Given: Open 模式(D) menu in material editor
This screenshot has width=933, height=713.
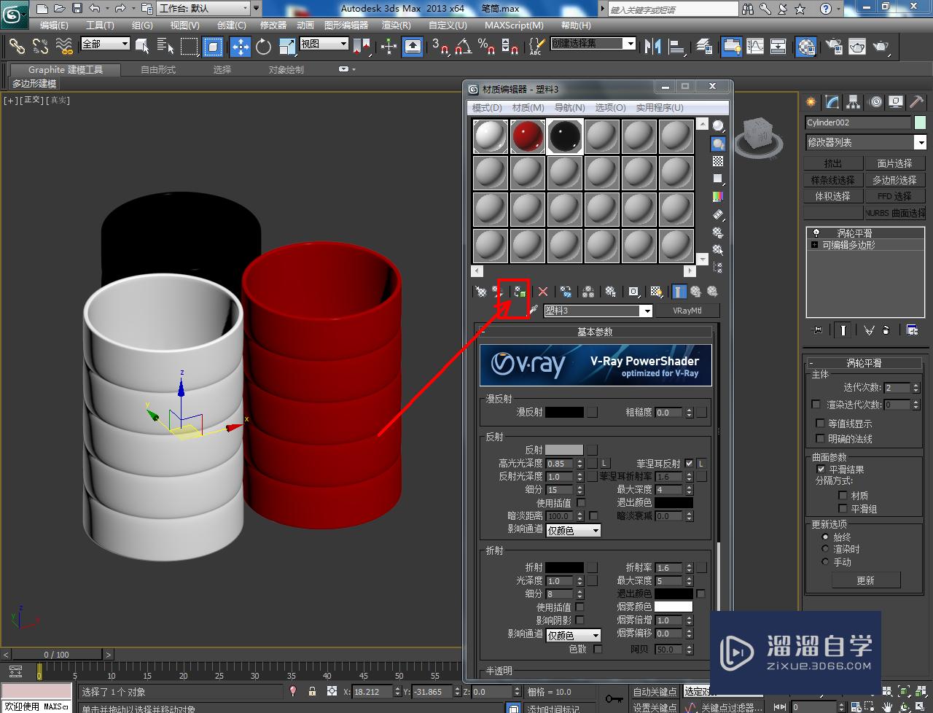Looking at the screenshot, I should (487, 107).
